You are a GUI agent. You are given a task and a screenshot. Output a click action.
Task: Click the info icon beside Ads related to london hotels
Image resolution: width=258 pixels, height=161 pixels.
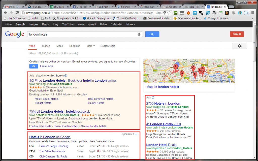[66, 76]
